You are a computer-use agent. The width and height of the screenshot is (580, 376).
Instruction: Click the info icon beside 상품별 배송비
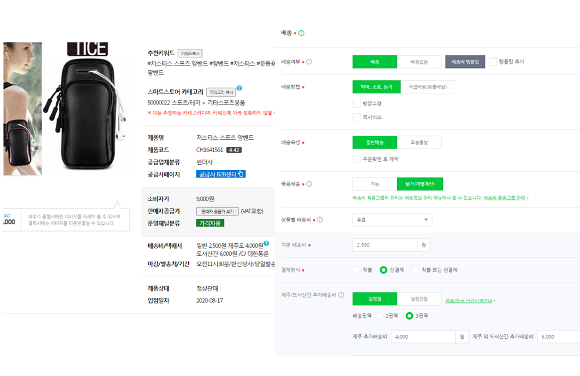(320, 219)
